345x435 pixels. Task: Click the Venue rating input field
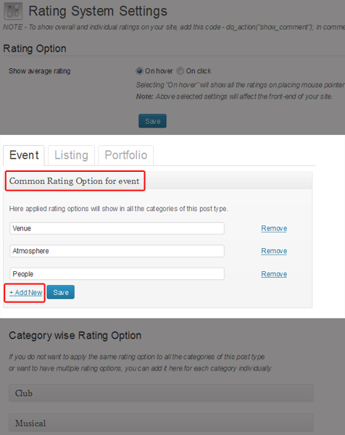117,228
